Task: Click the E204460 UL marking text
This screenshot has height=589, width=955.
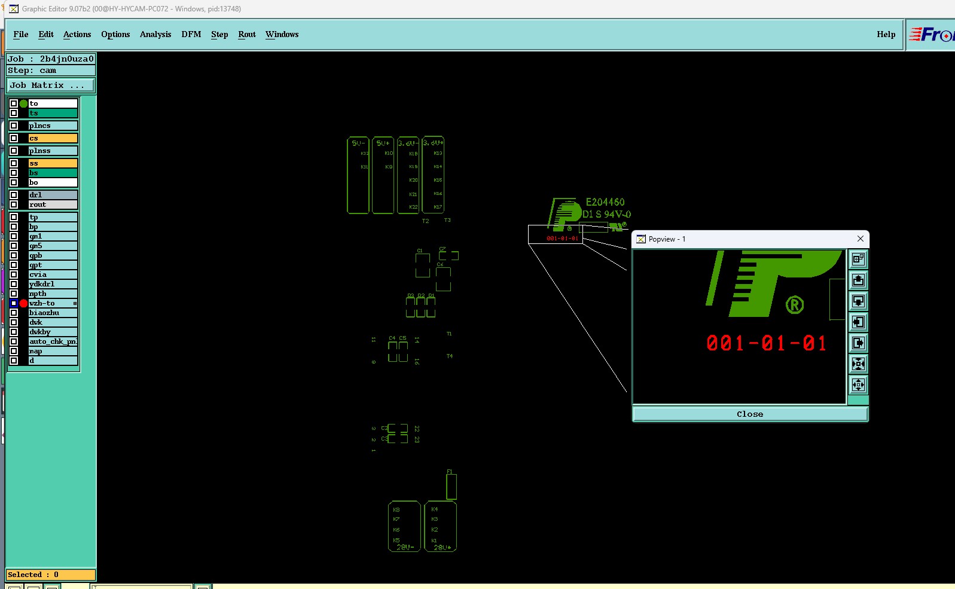Action: point(605,202)
